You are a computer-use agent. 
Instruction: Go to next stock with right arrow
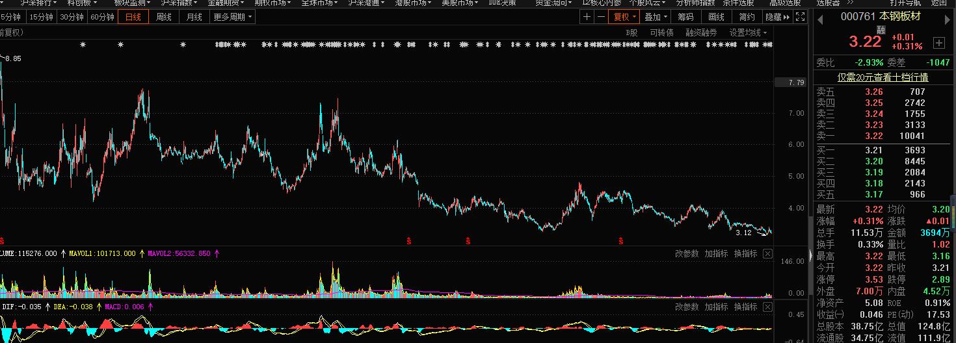click(x=947, y=19)
